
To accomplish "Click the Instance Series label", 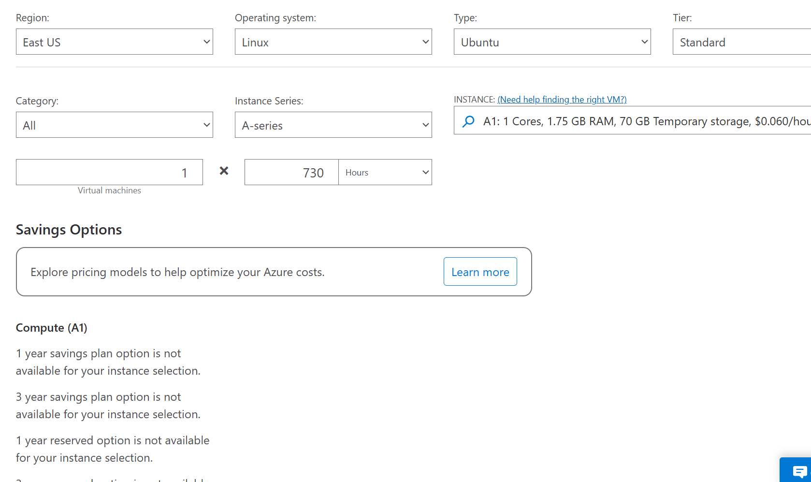I will pos(269,101).
